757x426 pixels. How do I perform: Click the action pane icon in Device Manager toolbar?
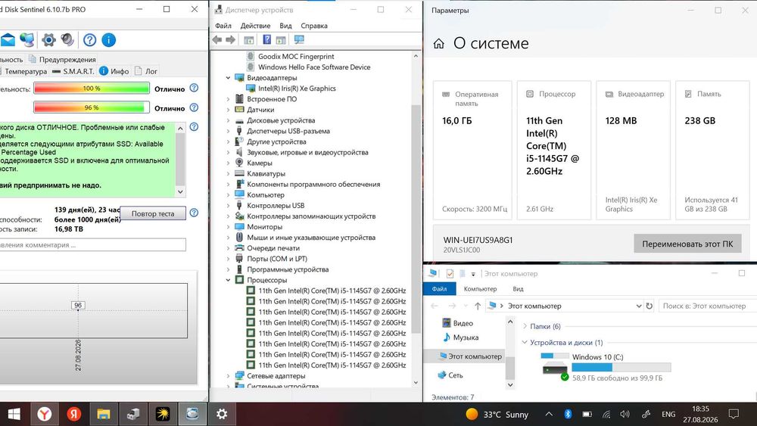point(281,40)
